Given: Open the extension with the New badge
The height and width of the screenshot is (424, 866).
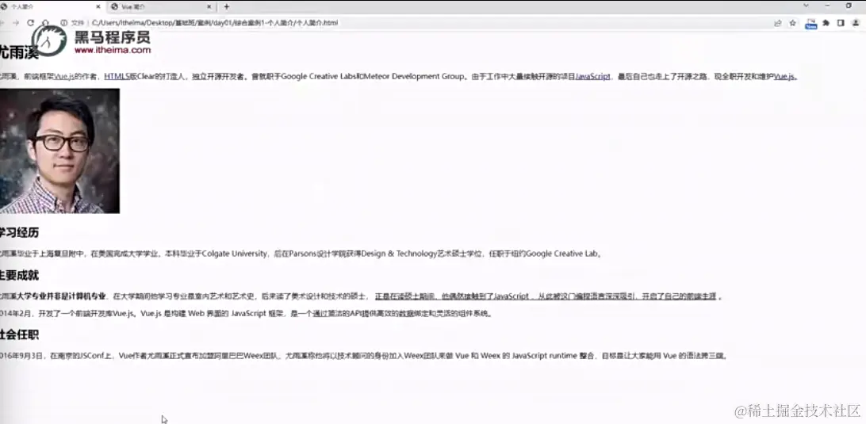Looking at the screenshot, I should point(810,23).
